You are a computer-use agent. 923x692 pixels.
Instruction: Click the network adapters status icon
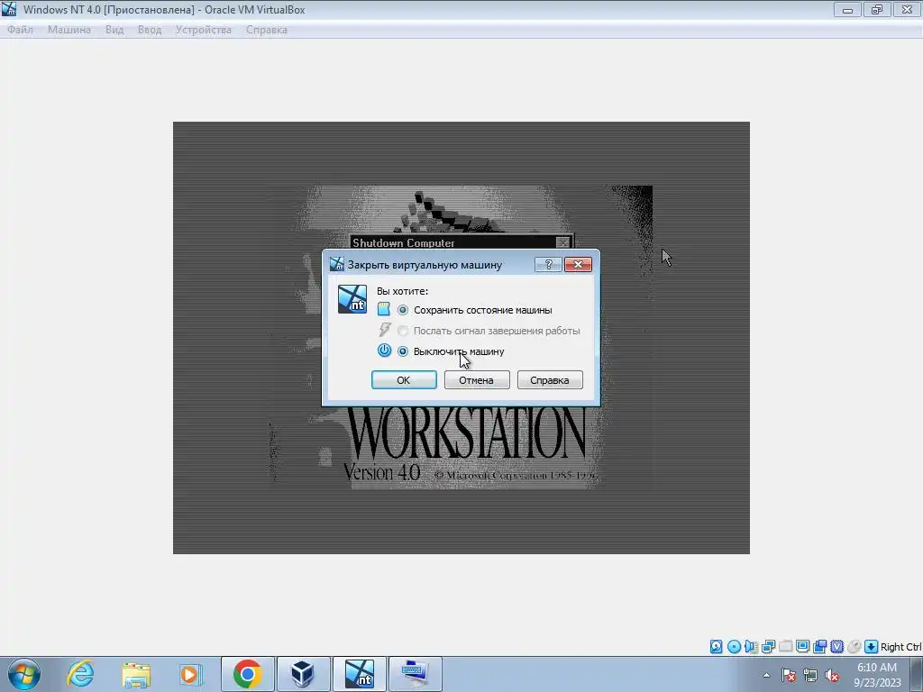(x=768, y=647)
